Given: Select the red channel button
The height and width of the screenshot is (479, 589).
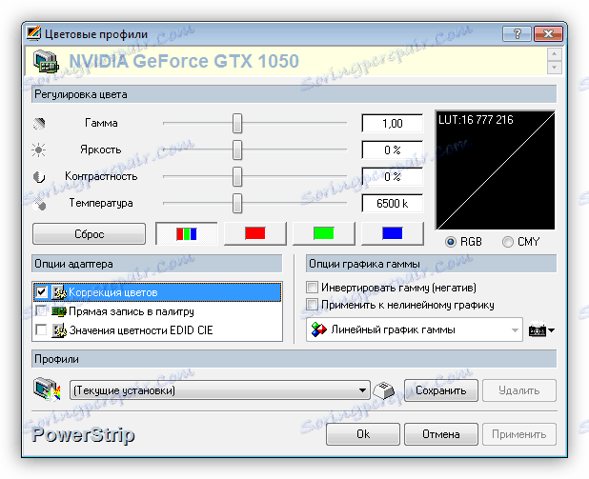Looking at the screenshot, I should [x=255, y=234].
